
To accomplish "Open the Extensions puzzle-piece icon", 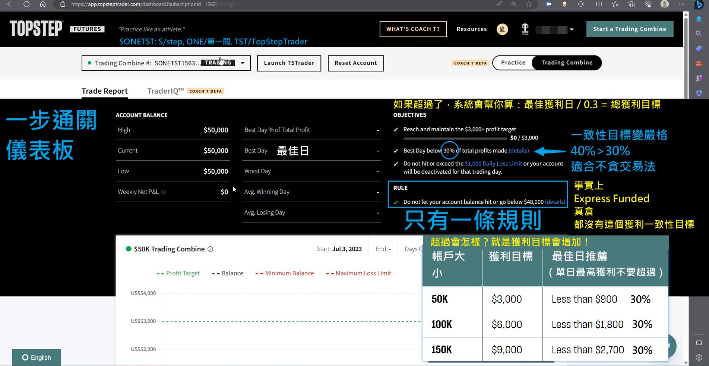I will pos(581,4).
